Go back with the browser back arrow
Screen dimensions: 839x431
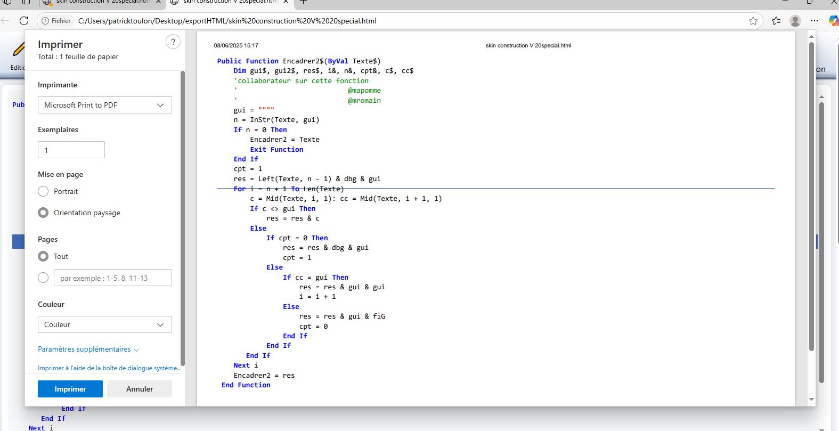[5, 21]
